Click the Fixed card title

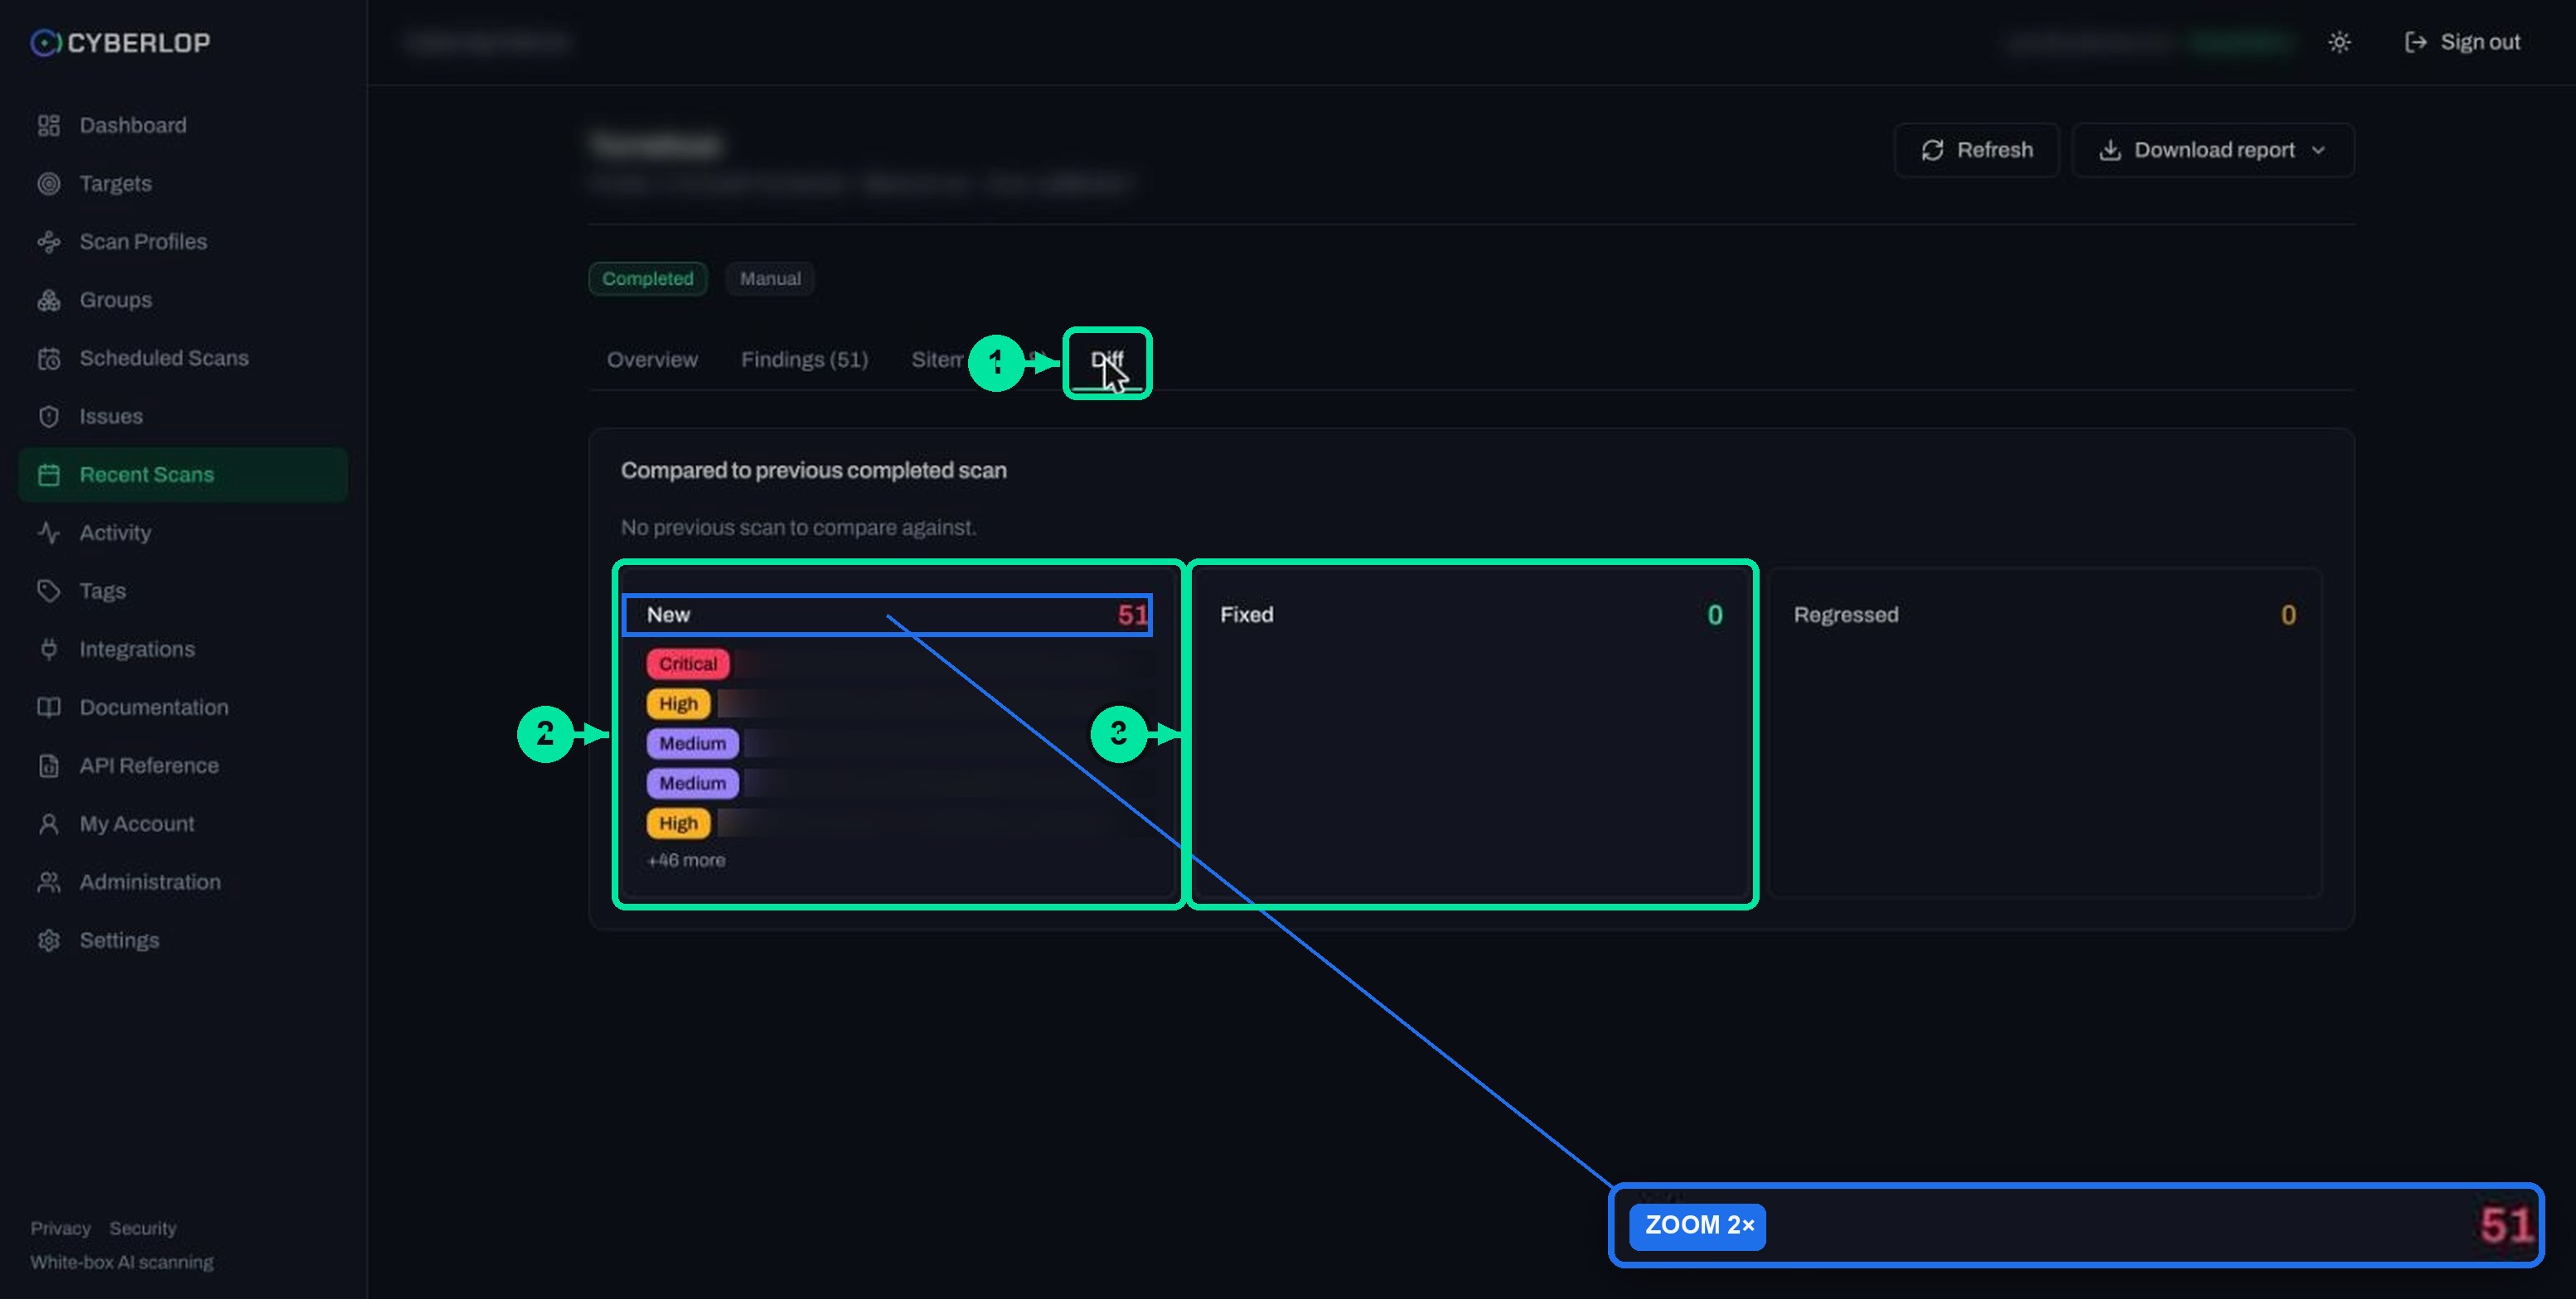[1246, 615]
